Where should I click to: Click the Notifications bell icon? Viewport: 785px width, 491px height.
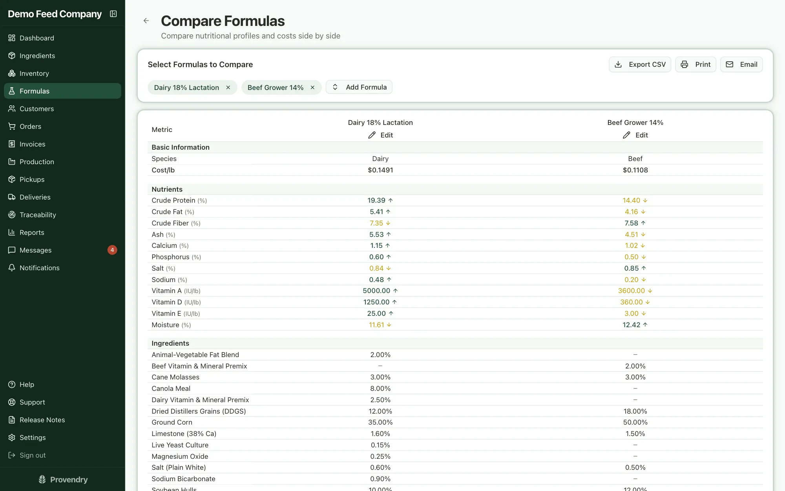[12, 267]
